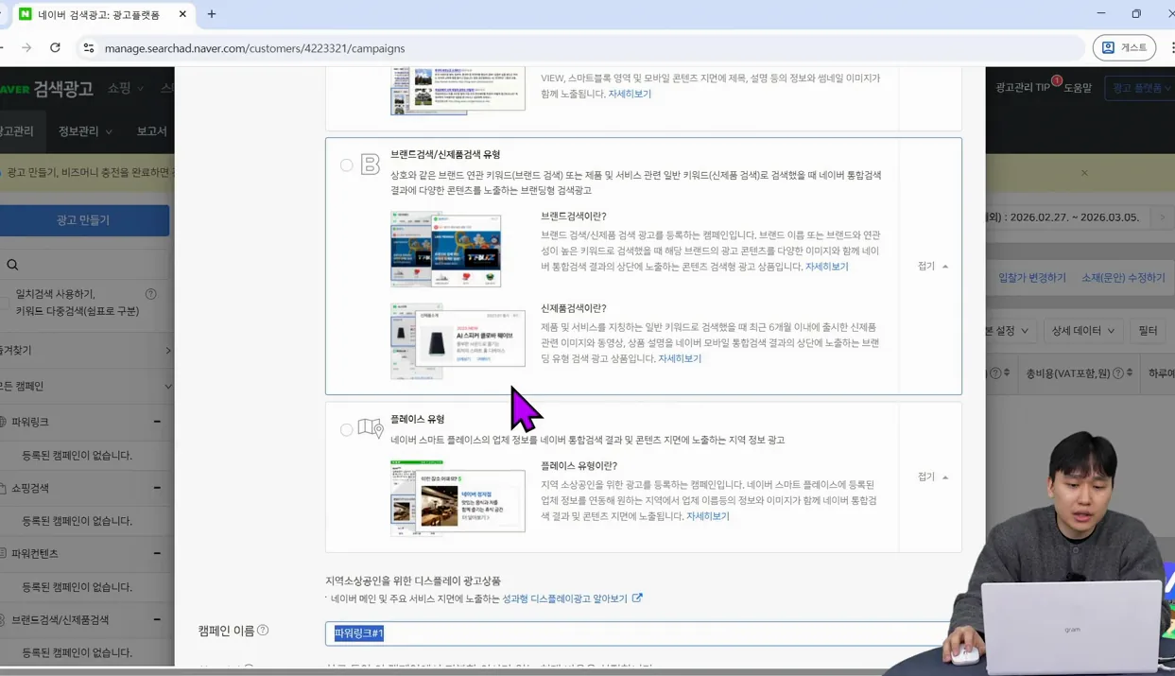The width and height of the screenshot is (1175, 676).
Task: Open 자세히보기 link for 브랜드검색이란
Action: (826, 267)
